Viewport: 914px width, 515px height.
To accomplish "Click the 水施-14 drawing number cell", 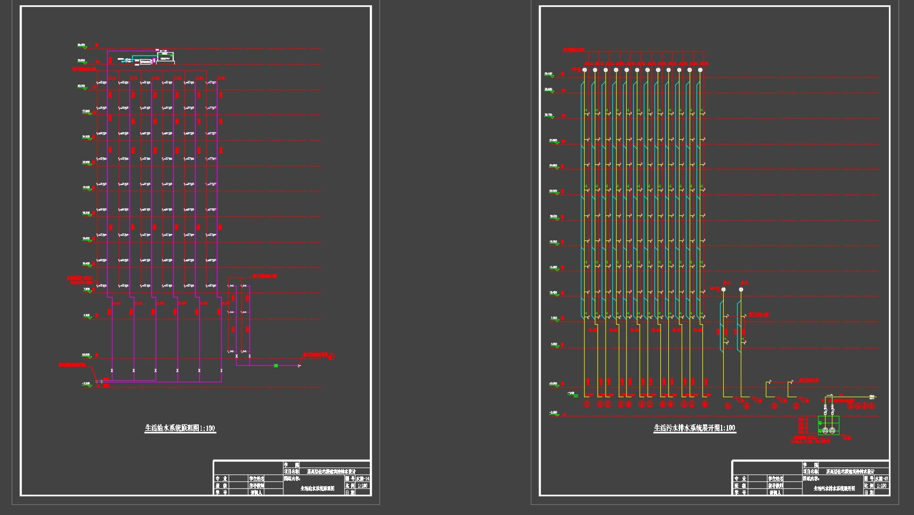I will [x=362, y=479].
